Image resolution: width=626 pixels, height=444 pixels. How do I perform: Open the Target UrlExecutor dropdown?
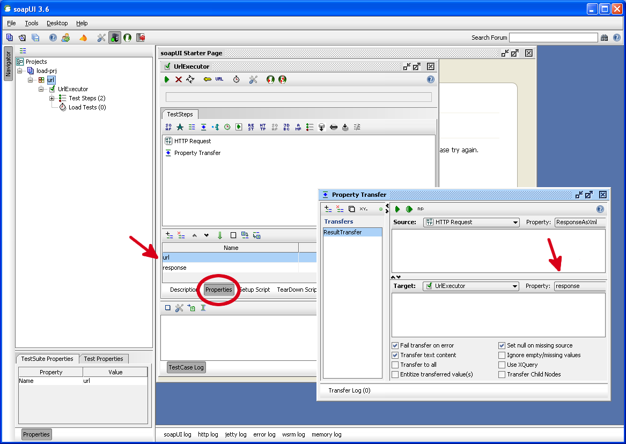click(x=470, y=286)
